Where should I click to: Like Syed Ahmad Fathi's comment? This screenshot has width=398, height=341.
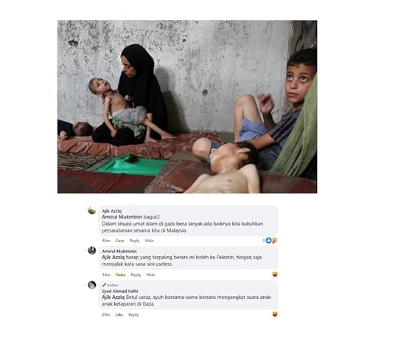click(x=119, y=314)
